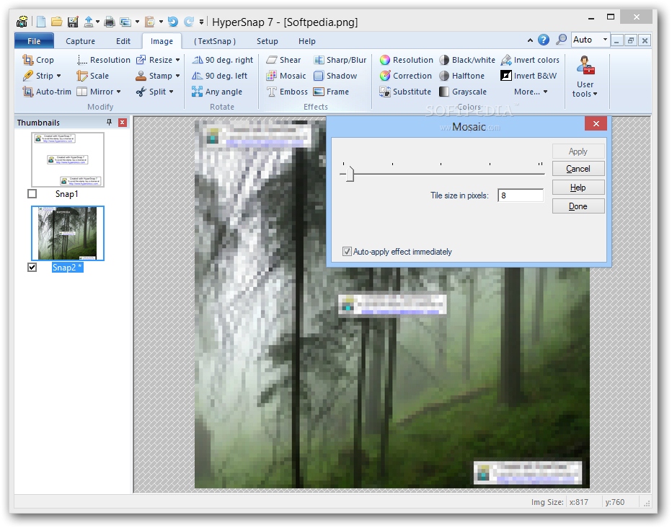The image size is (672, 528).
Task: Click the Mosaic effect button
Action: (286, 76)
